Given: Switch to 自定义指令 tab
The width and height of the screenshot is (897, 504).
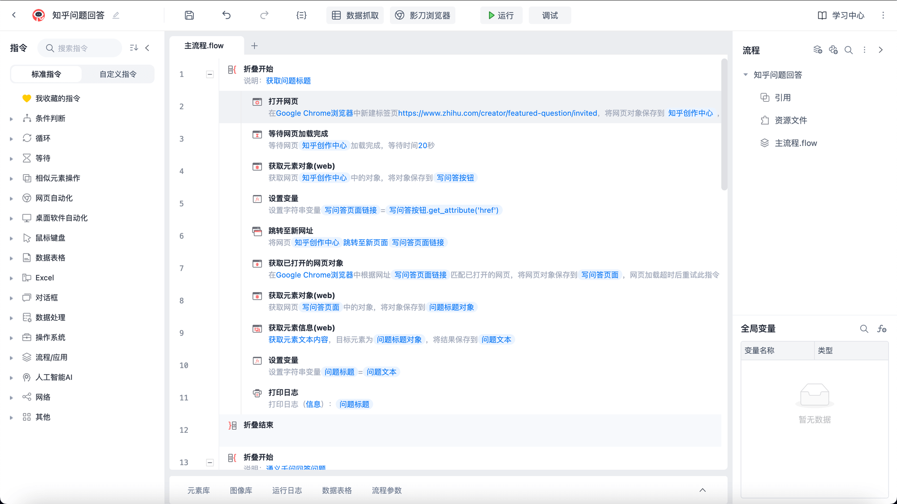Looking at the screenshot, I should pyautogui.click(x=118, y=74).
